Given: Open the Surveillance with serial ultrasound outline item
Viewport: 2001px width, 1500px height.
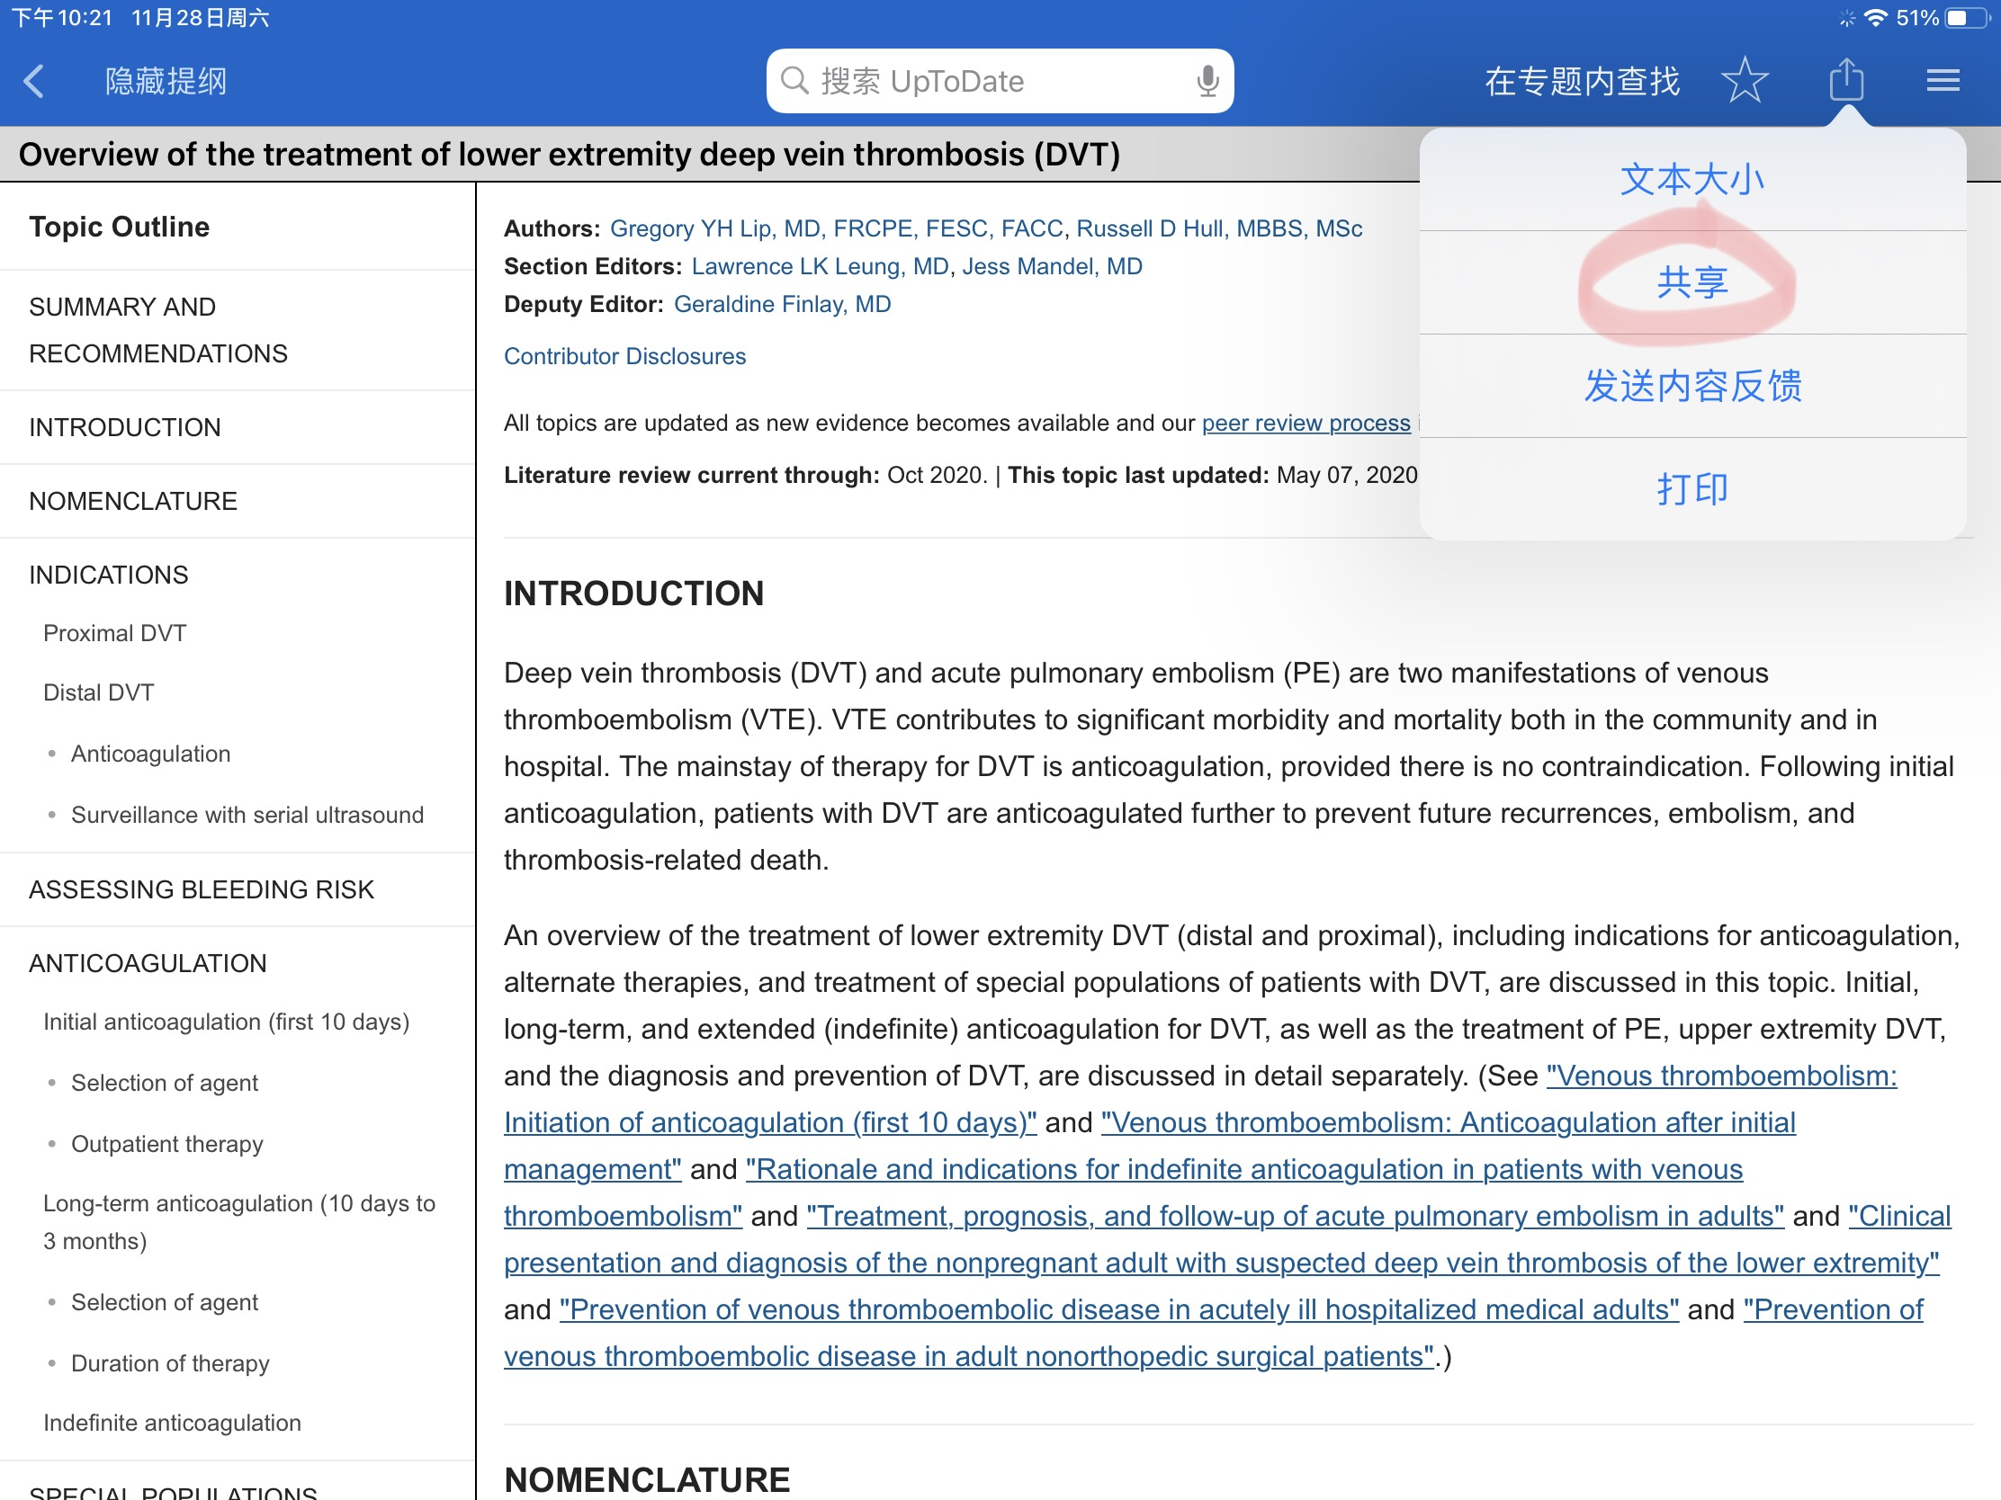Looking at the screenshot, I should pos(247,815).
